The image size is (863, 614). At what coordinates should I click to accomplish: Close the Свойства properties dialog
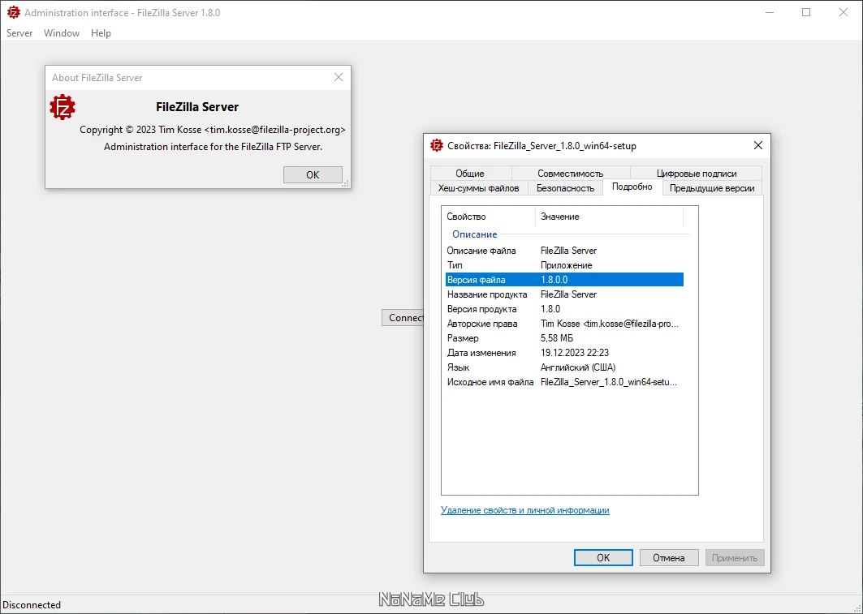coord(758,145)
